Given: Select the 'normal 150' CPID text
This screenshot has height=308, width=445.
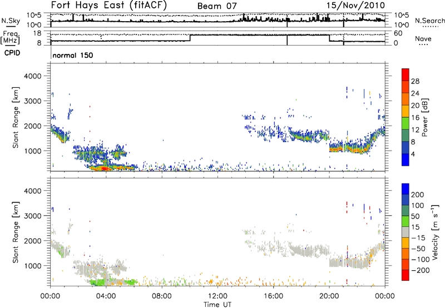Looking at the screenshot, I should pyautogui.click(x=73, y=55).
